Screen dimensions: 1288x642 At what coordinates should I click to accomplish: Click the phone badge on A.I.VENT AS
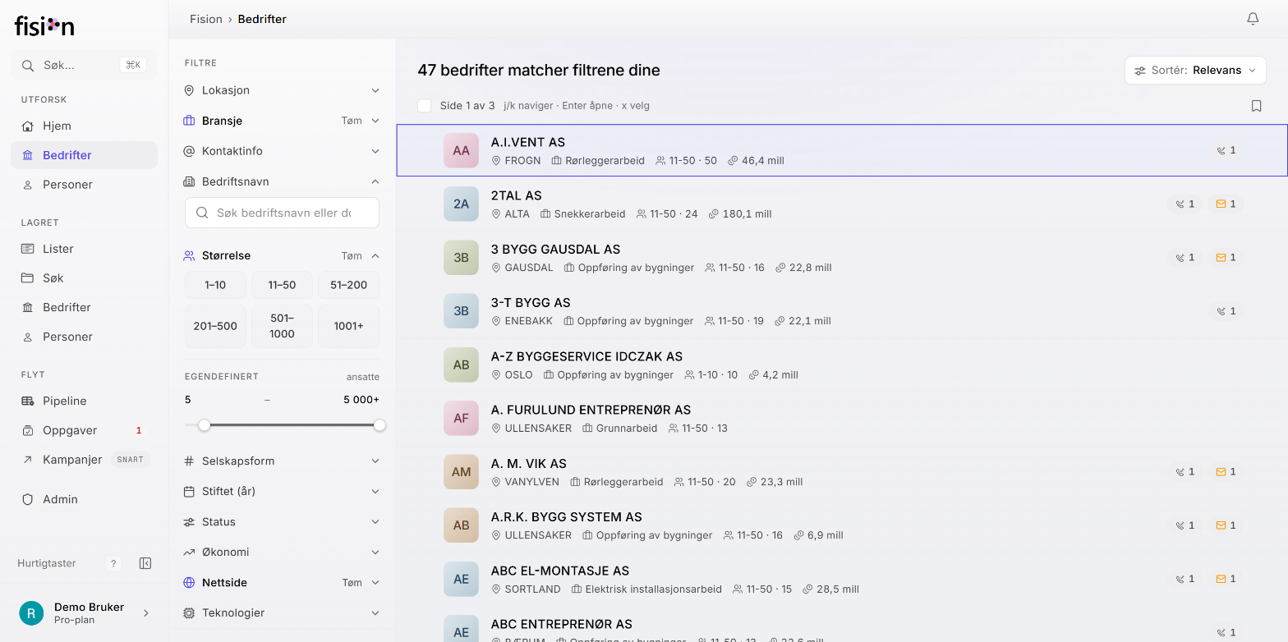(1226, 150)
